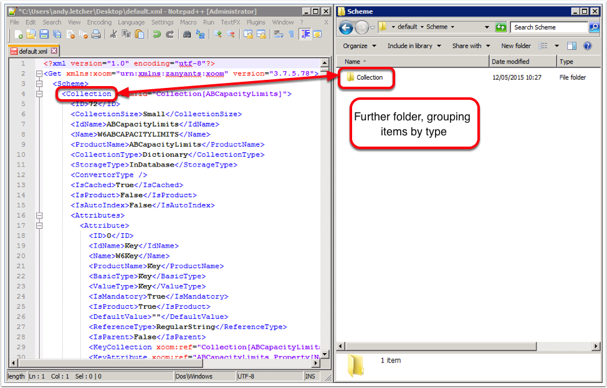Open the Encoding menu
Viewport: 607px width, 388px height.
[99, 22]
